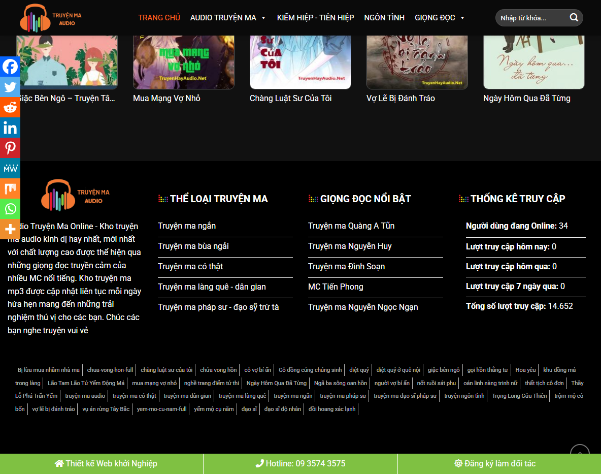
Task: Share the page on LinkedIn
Action: (10, 128)
